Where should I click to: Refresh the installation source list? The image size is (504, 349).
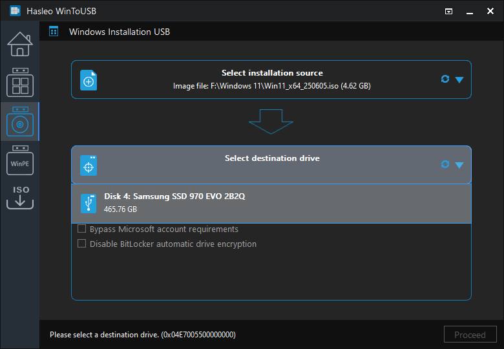(x=445, y=79)
